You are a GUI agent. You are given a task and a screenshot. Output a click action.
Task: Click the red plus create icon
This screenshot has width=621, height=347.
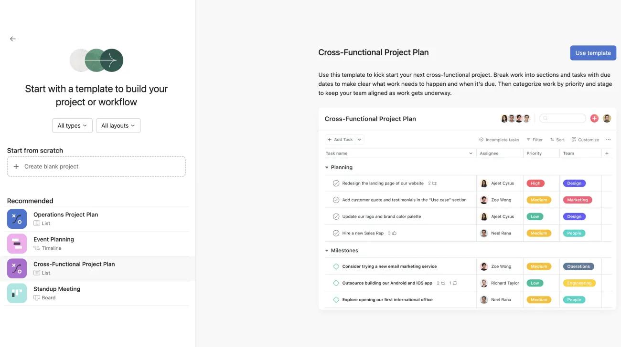(594, 118)
